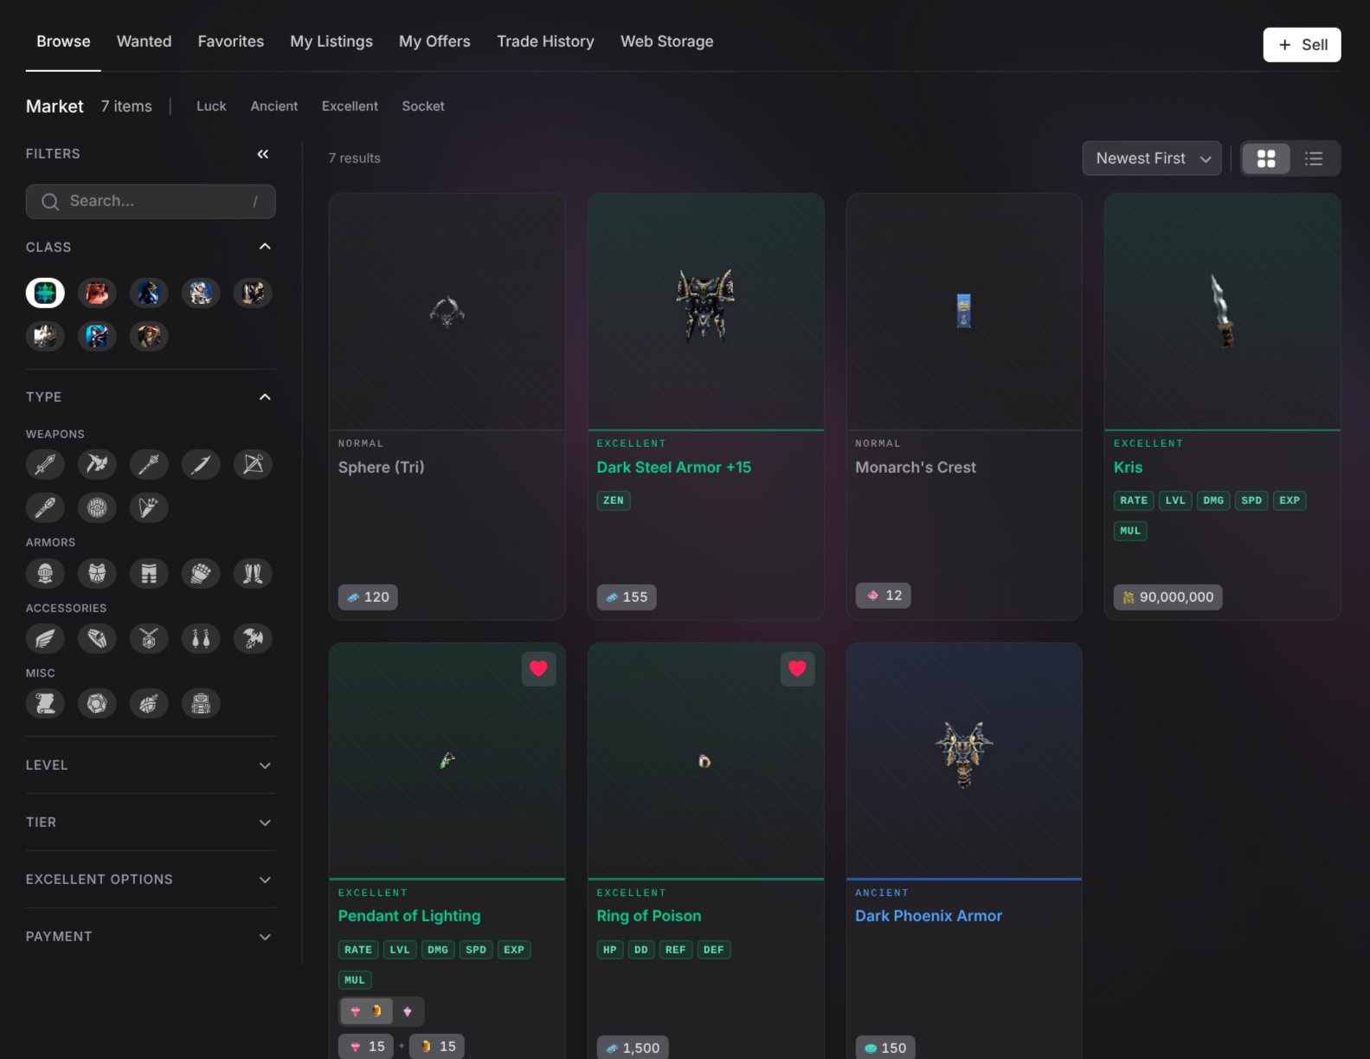Image resolution: width=1370 pixels, height=1059 pixels.
Task: Filter by chest armor type
Action: 97,573
